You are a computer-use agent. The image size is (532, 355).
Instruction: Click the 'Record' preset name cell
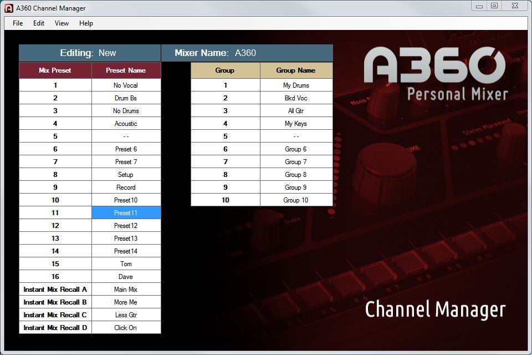pyautogui.click(x=126, y=187)
